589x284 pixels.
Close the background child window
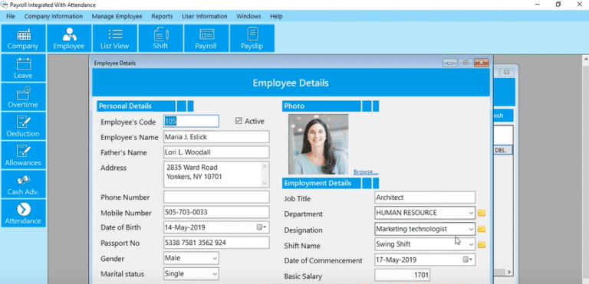506,72
